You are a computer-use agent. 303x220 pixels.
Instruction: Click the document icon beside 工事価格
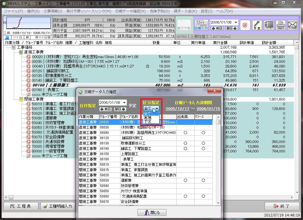[x=14, y=47]
